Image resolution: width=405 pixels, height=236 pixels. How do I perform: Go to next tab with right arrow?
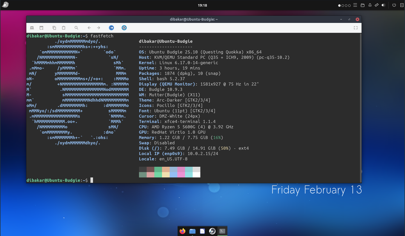click(x=99, y=28)
